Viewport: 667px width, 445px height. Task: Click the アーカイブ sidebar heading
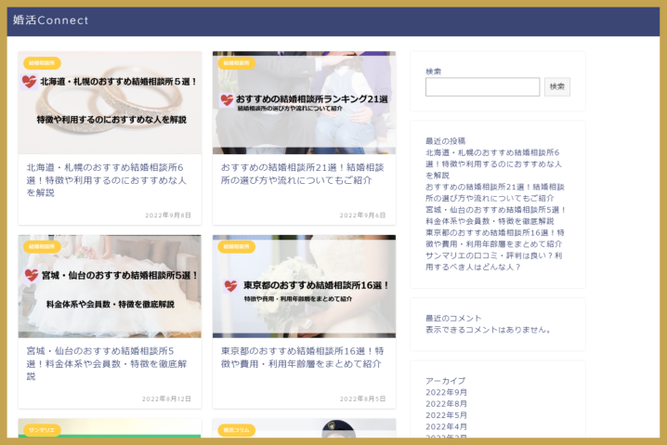tap(445, 381)
